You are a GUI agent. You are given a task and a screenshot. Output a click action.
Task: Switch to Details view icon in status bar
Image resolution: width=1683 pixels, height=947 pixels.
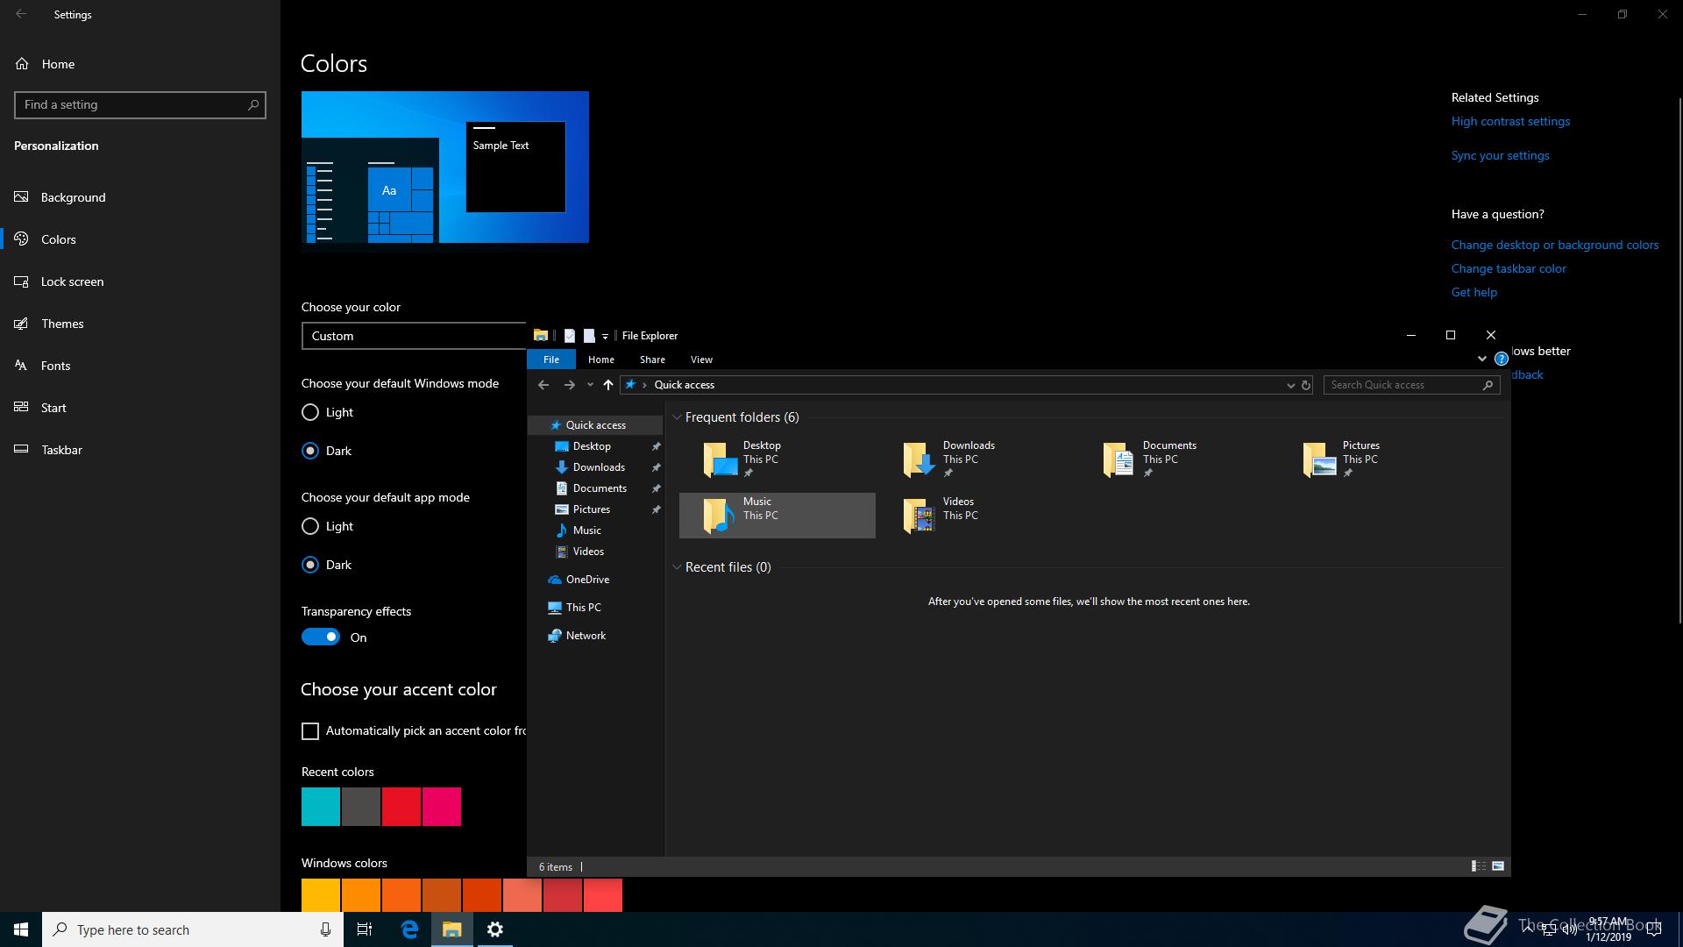(x=1479, y=866)
